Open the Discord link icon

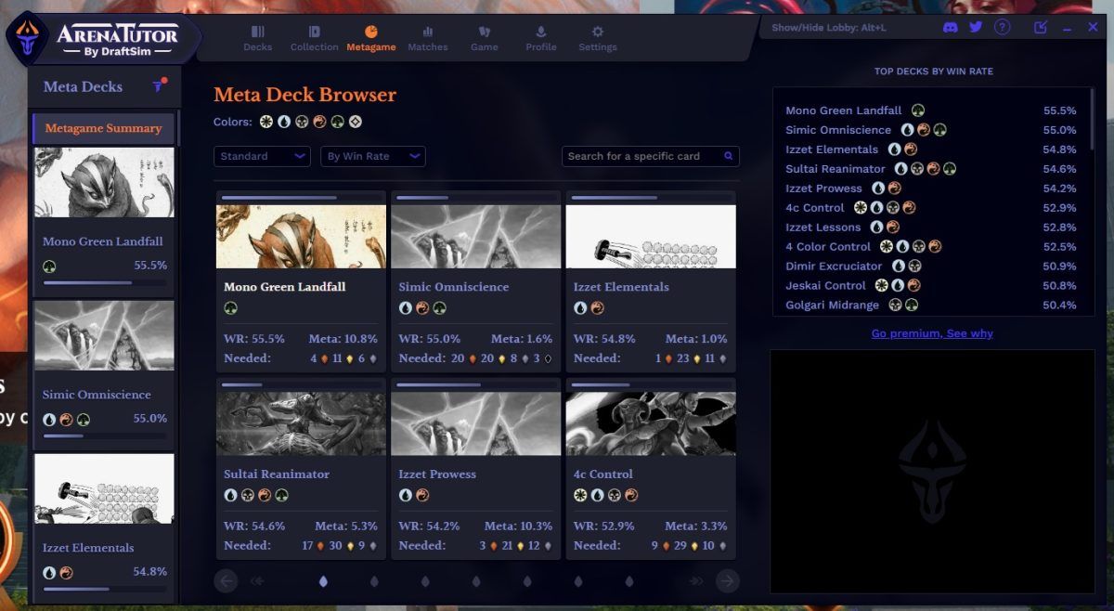(951, 27)
